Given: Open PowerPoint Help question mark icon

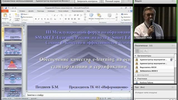Looking at the screenshot, I should pyautogui.click(x=131, y=11).
